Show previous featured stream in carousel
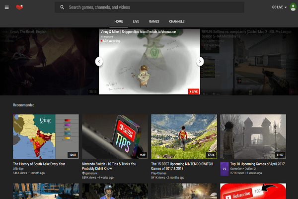The image size is (298, 199). pos(99,62)
